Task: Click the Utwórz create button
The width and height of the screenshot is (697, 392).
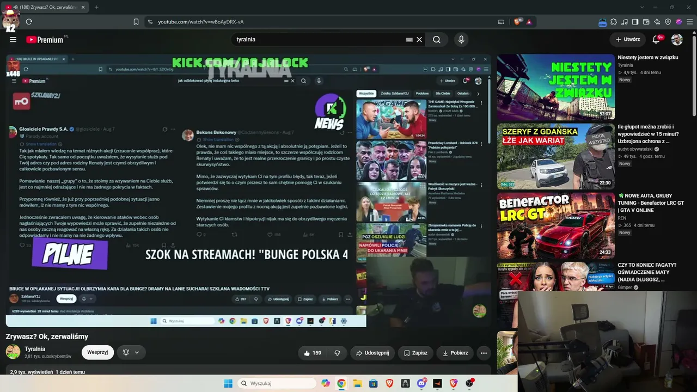Action: pos(627,40)
